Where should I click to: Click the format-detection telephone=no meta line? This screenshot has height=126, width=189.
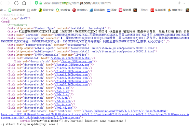coord(48,45)
